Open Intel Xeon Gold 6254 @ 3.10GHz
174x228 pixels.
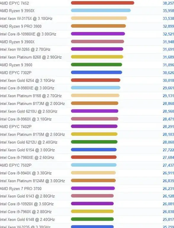(x=27, y=80)
